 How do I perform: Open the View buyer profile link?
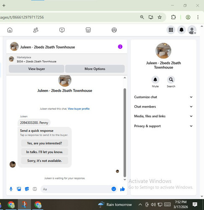(x=78, y=109)
